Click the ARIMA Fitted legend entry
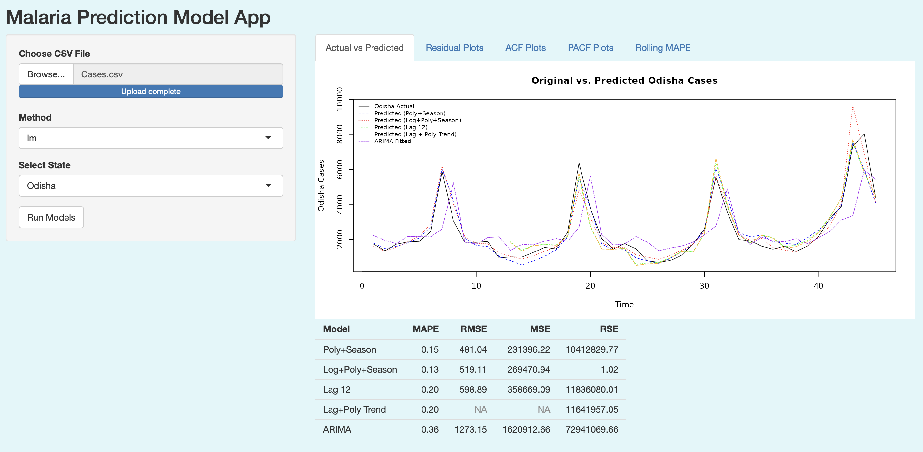Viewport: 923px width, 452px height. point(392,141)
